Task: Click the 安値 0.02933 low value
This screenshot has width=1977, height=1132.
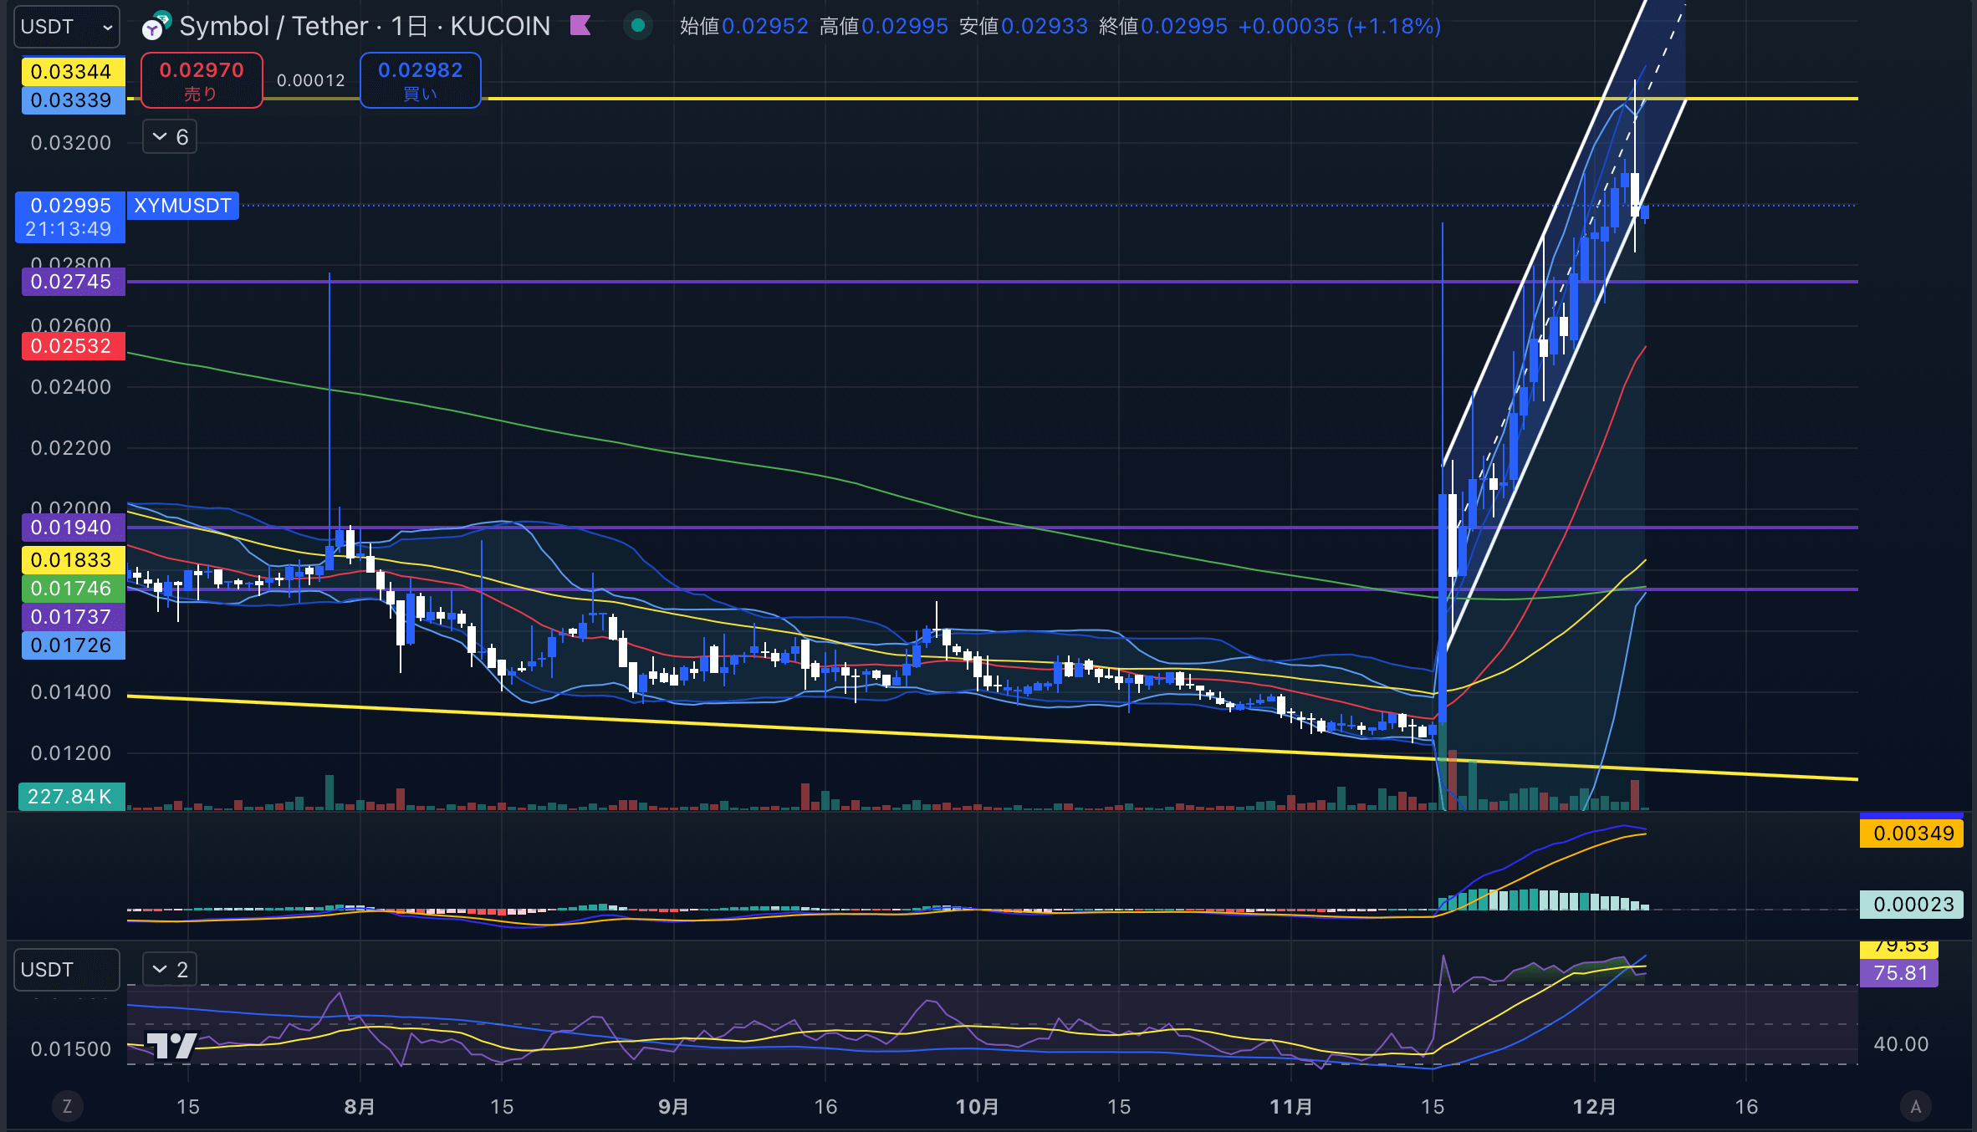Action: click(x=1024, y=26)
